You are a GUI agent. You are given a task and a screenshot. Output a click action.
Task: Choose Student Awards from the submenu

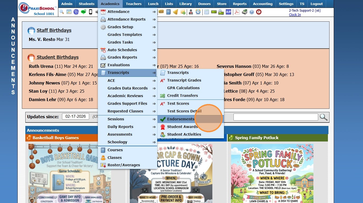click(x=191, y=127)
